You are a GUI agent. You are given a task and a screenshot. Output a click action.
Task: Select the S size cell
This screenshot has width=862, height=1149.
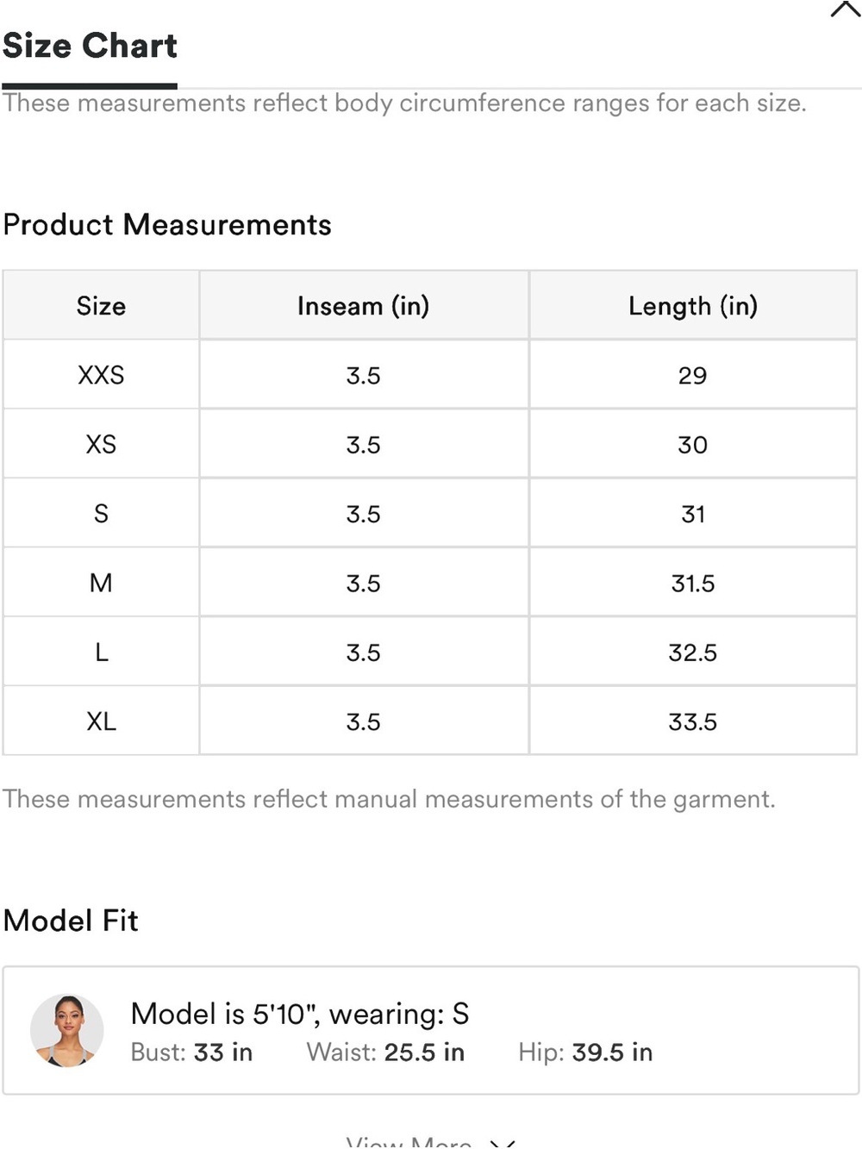[101, 514]
